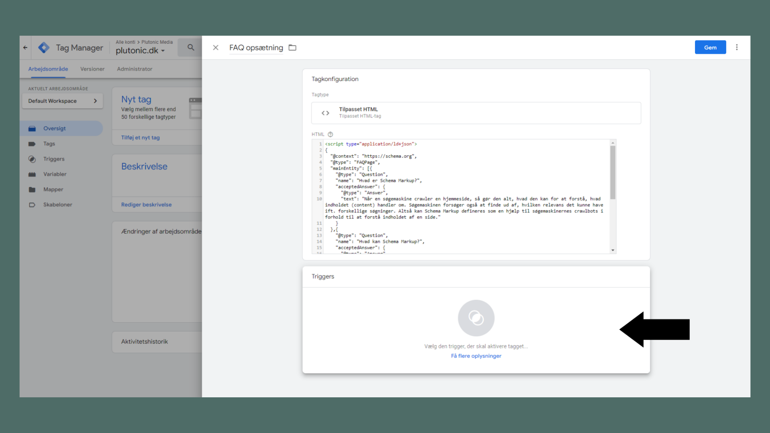
Task: Click the Mapper folder icon
Action: (32, 190)
